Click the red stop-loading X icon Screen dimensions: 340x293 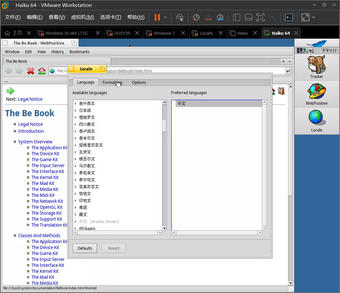(x=31, y=71)
